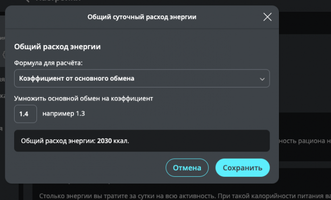Viewport: 331px width, 200px height.
Task: Open the formula selection dropdown
Action: 142,78
